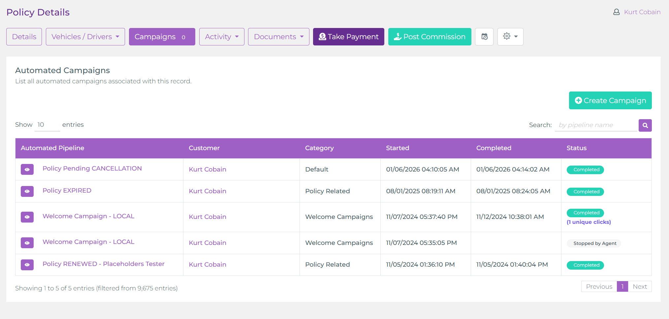669x319 pixels.
Task: Open the 1 unique clicks link
Action: (x=589, y=222)
